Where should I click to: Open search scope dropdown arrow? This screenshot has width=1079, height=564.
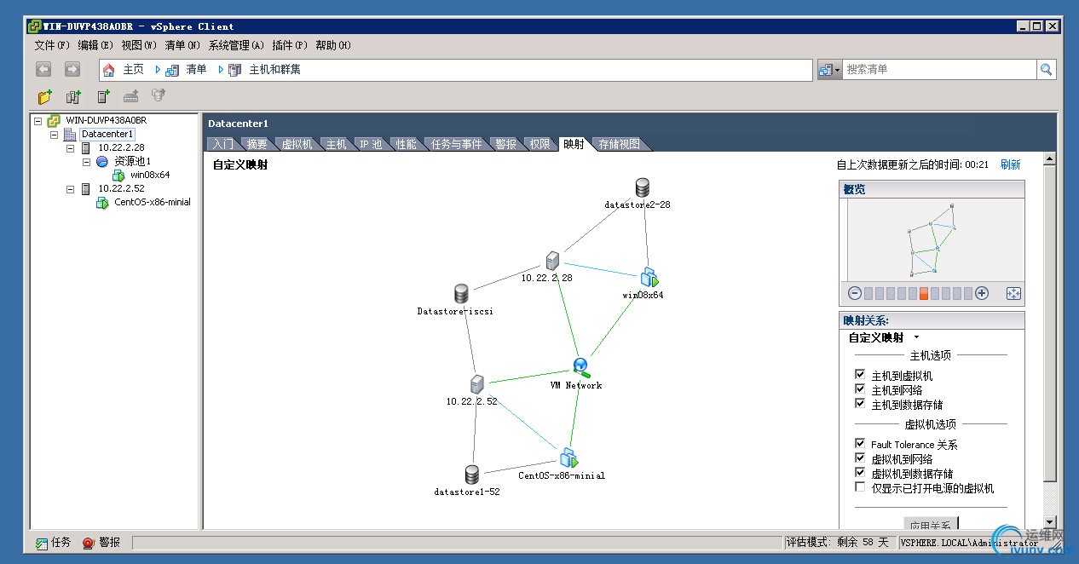(x=838, y=70)
